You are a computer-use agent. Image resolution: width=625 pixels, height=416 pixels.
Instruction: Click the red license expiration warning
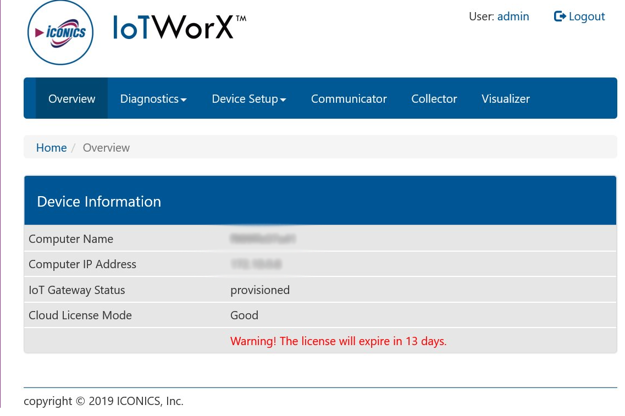point(338,341)
